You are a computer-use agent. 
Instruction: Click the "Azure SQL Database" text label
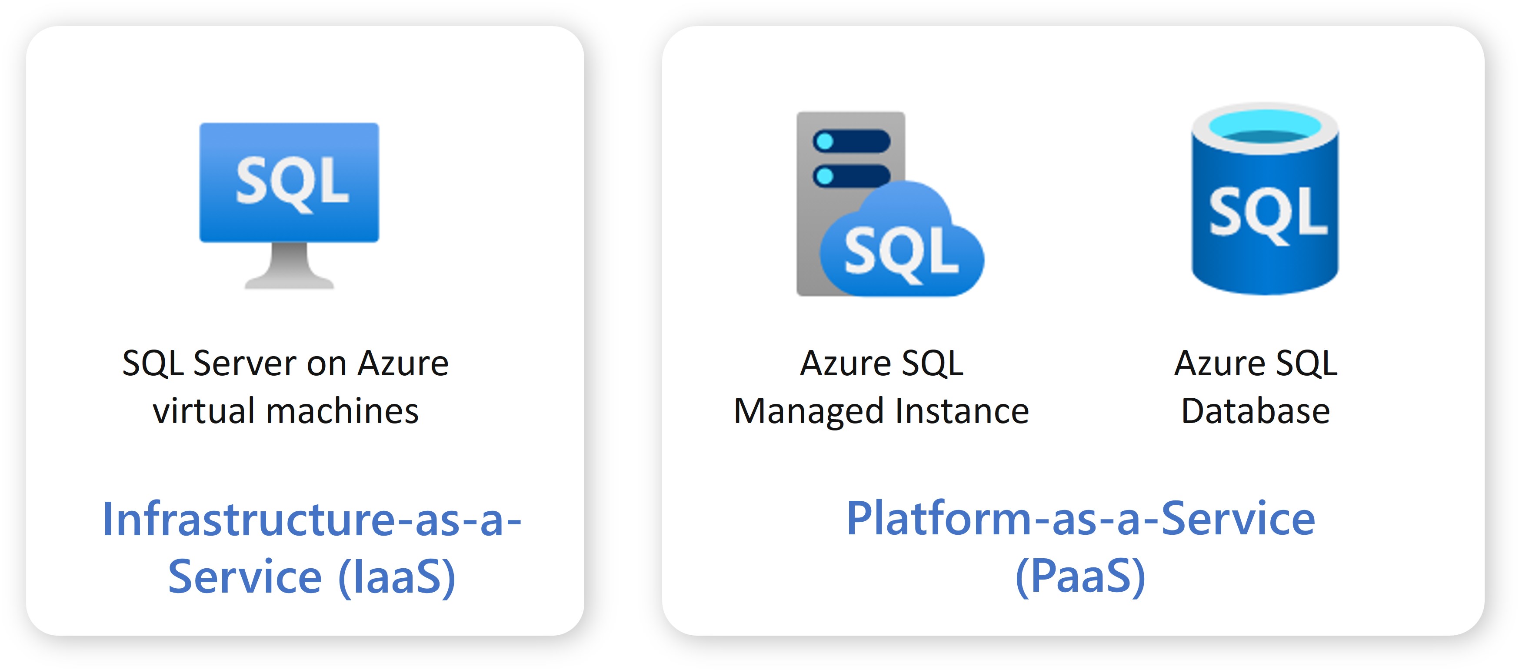click(1256, 387)
